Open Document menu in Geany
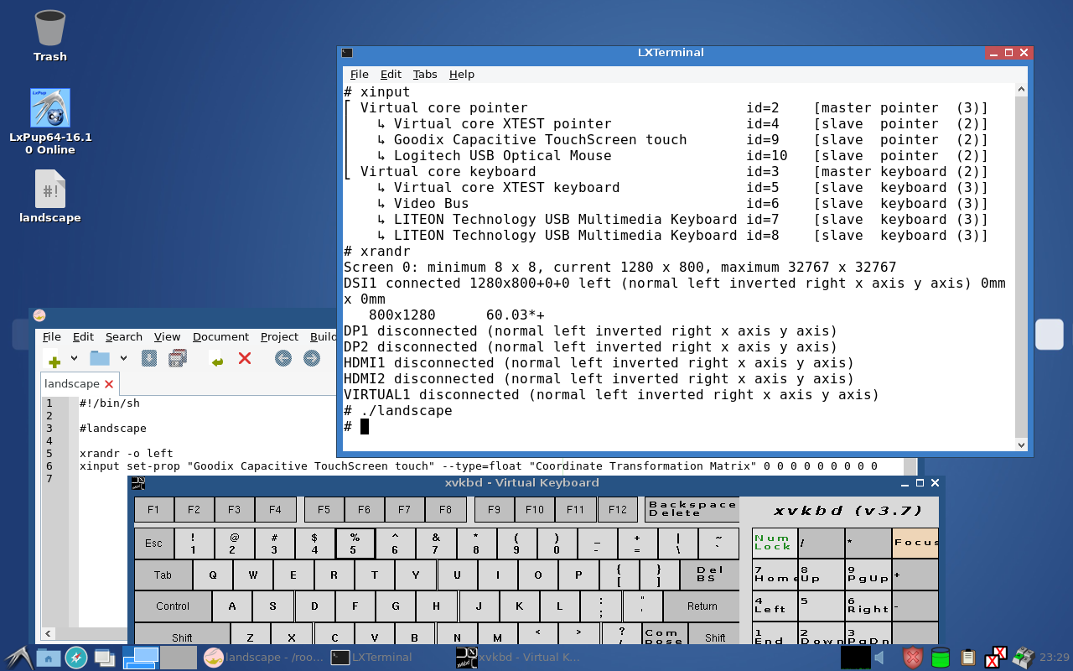1073x671 pixels. pos(220,336)
